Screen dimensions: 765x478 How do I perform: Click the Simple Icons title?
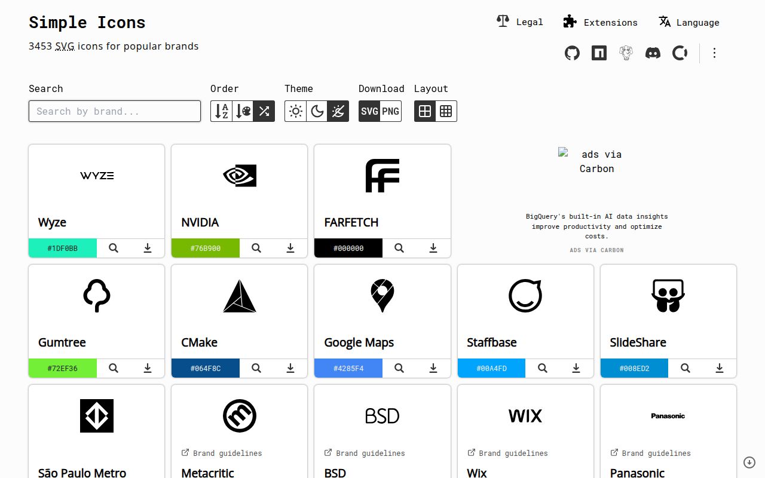(87, 23)
